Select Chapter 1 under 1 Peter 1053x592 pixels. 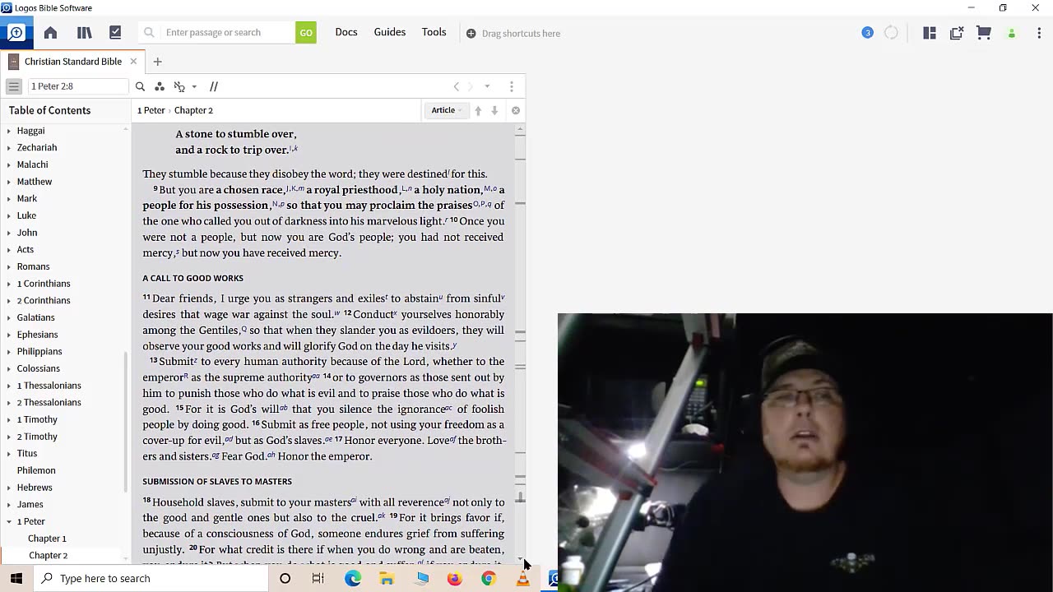click(47, 539)
